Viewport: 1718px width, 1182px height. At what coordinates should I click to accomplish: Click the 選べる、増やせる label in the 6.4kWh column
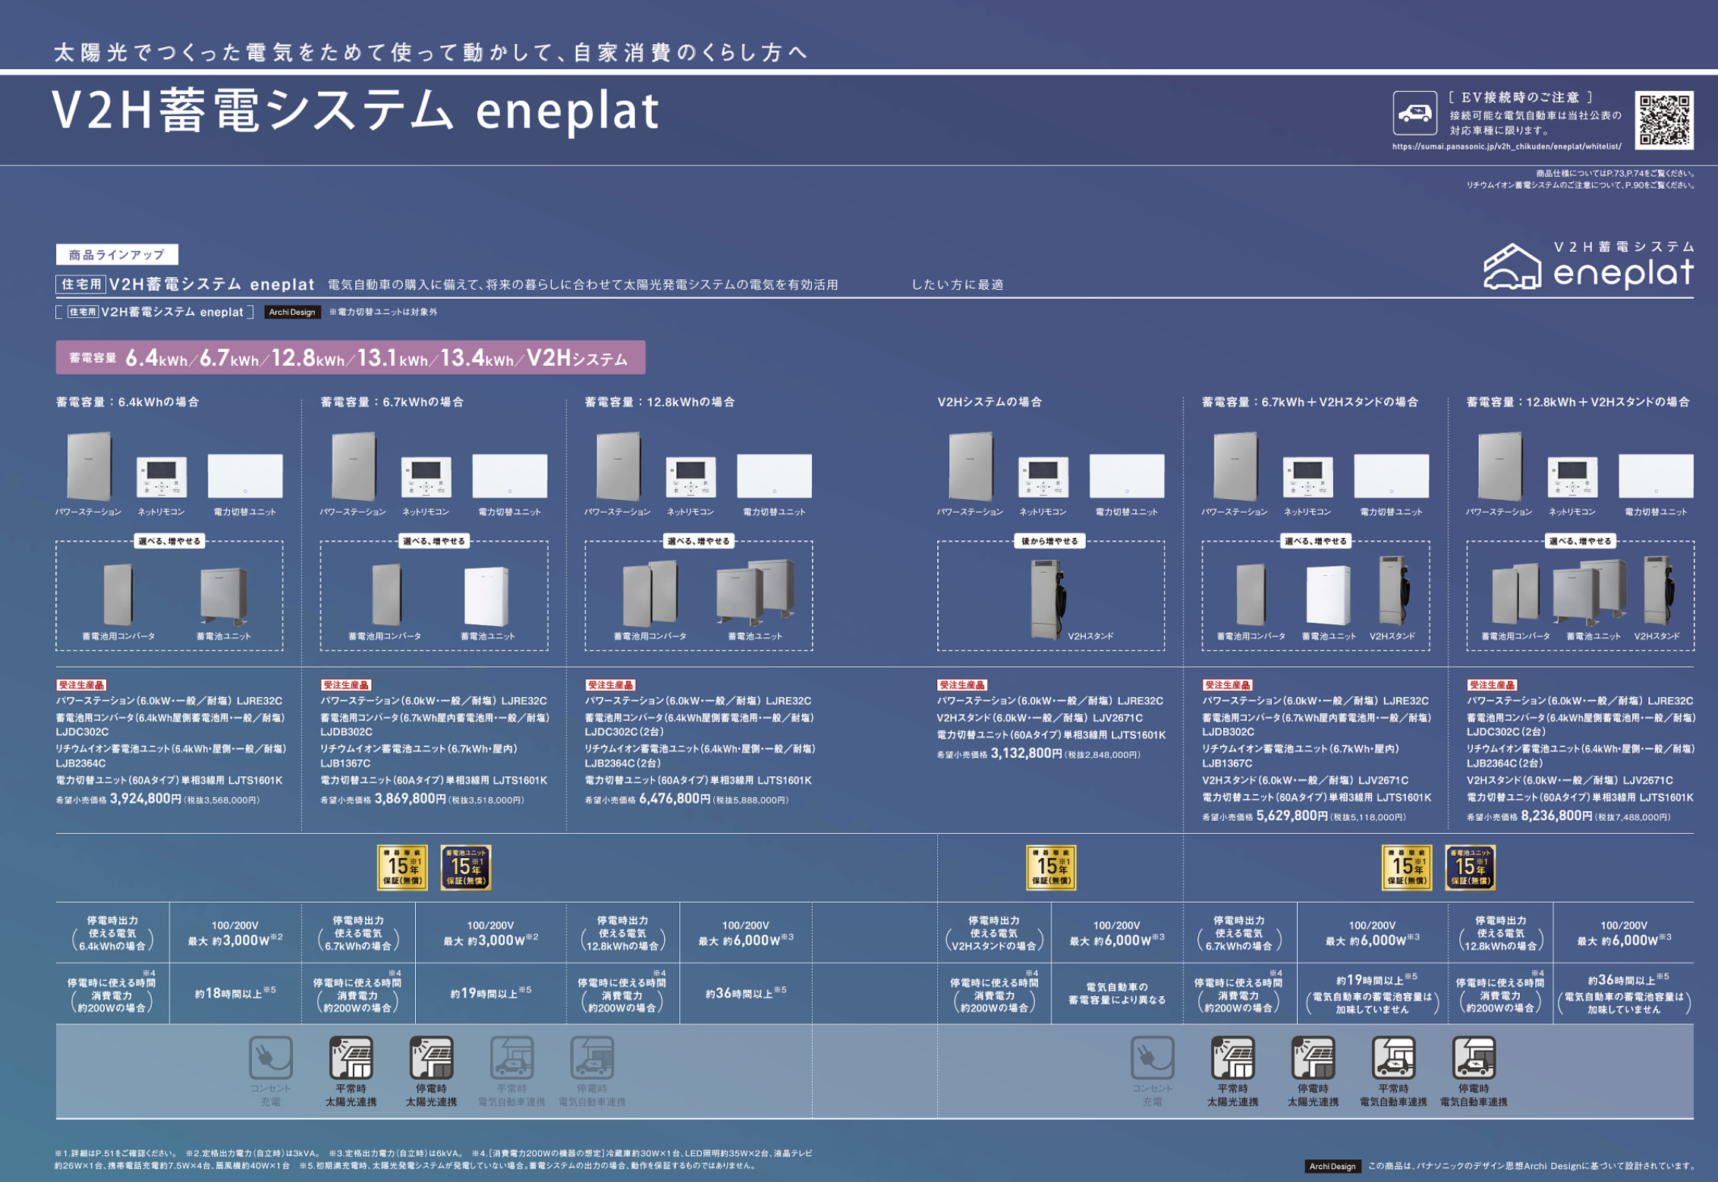(169, 541)
